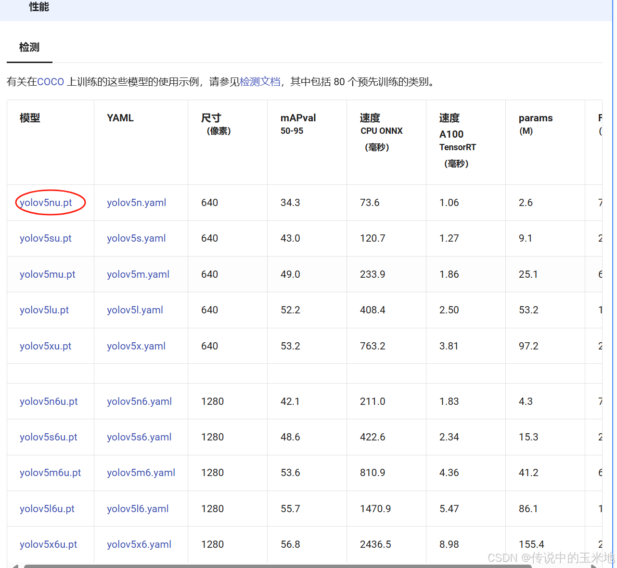Select CPU ONNX speed 73.6
The image size is (617, 568).
370,203
